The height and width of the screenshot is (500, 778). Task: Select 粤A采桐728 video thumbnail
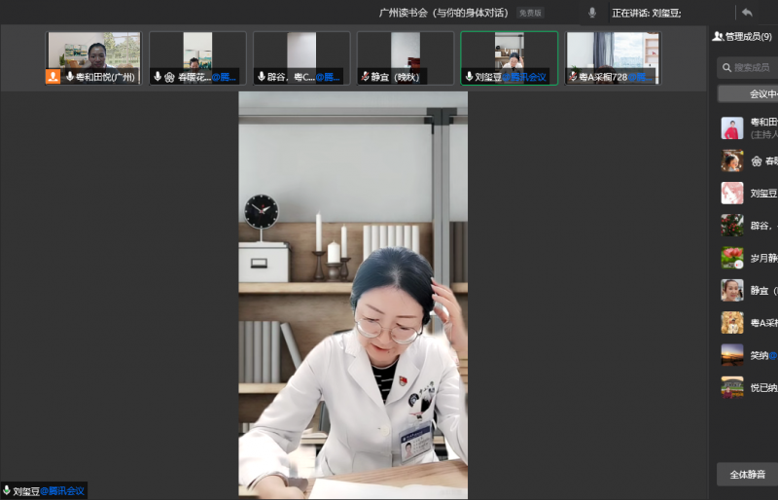(613, 57)
